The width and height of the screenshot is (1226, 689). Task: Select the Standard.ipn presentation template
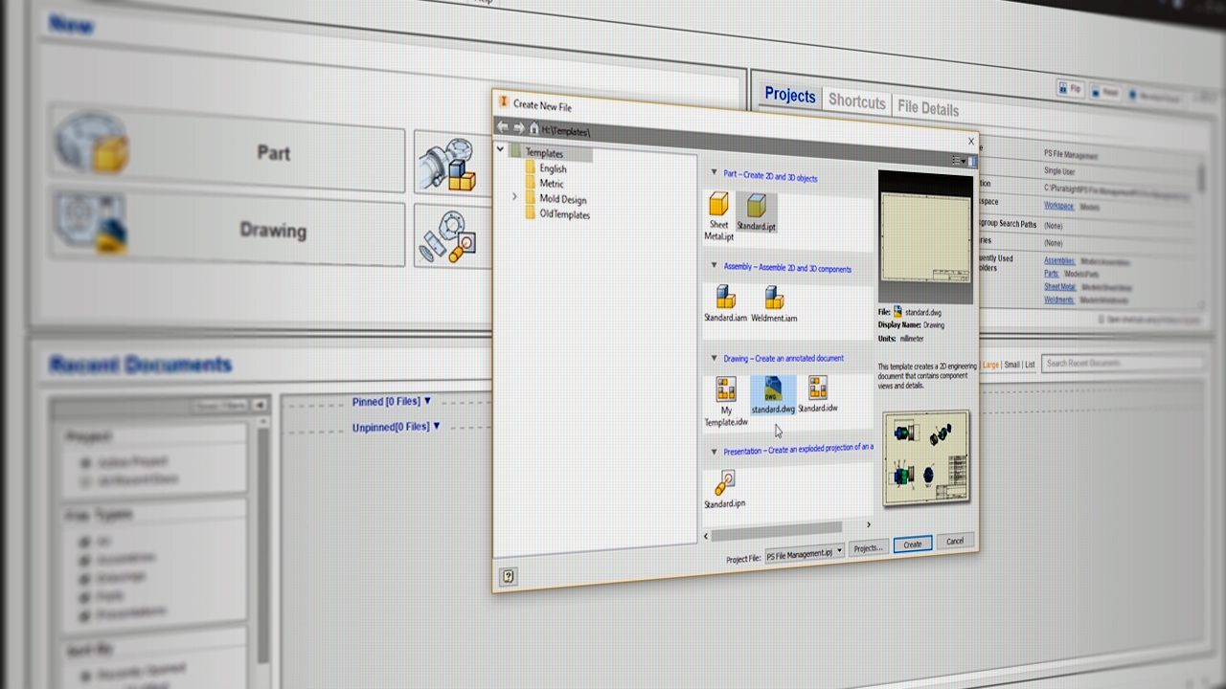click(725, 489)
